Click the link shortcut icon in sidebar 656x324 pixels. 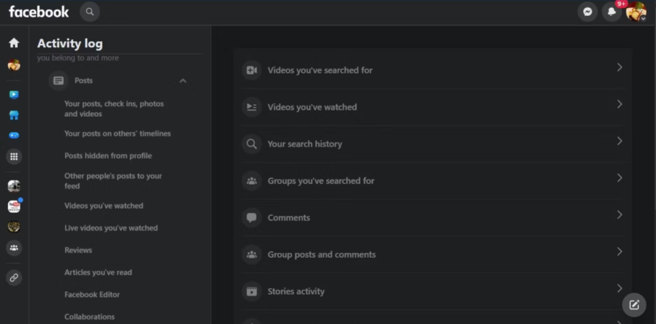14,278
